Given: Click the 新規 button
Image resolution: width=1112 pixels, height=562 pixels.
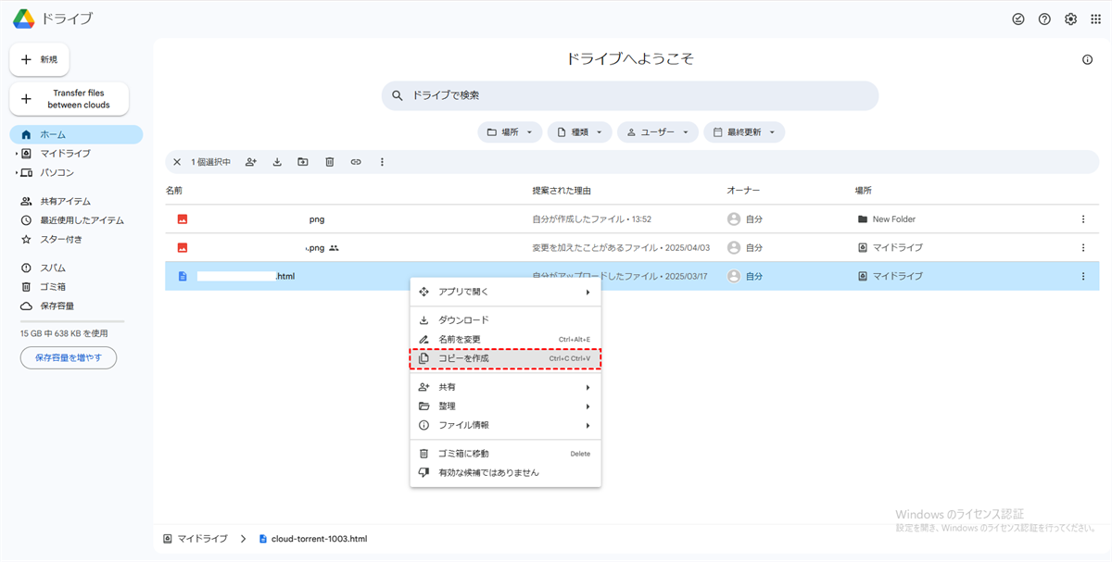Looking at the screenshot, I should [39, 59].
